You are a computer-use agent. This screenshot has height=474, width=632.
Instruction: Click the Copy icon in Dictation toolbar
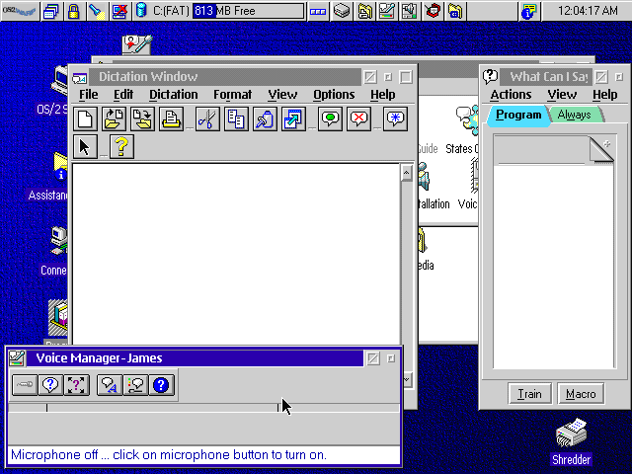point(236,119)
